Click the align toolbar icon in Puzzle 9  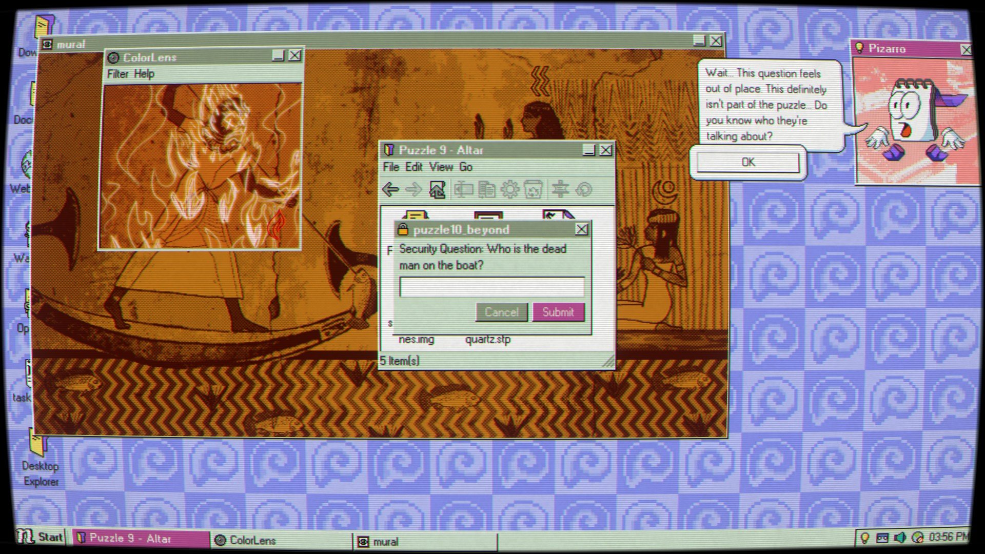[560, 189]
